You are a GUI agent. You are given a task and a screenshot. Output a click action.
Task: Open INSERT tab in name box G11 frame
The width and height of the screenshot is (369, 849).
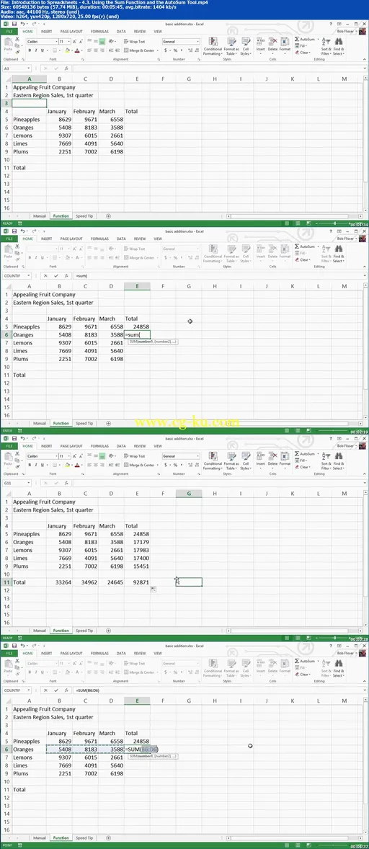pyautogui.click(x=47, y=447)
